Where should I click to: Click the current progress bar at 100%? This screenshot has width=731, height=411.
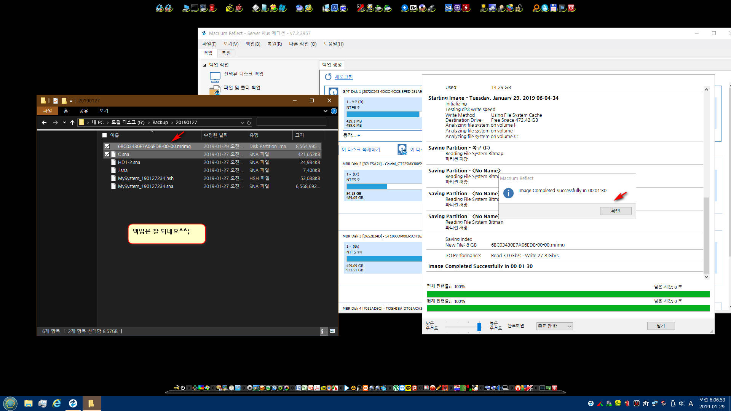click(x=568, y=308)
